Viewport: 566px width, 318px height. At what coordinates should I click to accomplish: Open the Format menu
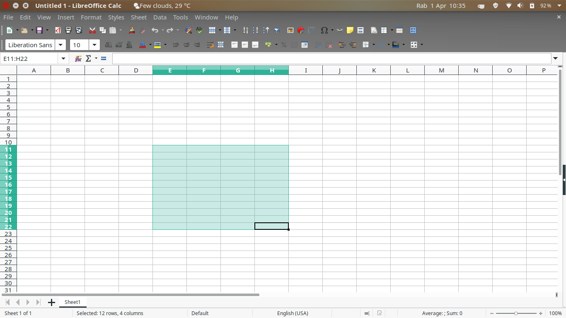(x=91, y=17)
